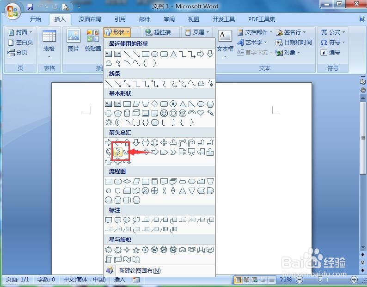Open the PDF工具集 tab
This screenshot has height=287, width=367.
[262, 19]
